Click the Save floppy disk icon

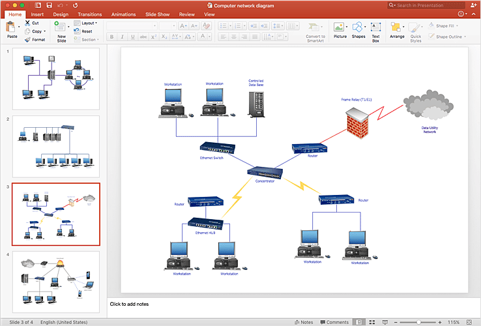[49, 5]
